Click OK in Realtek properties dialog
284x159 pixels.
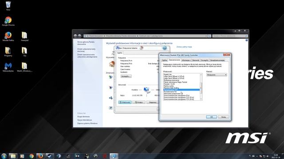coord(211,117)
